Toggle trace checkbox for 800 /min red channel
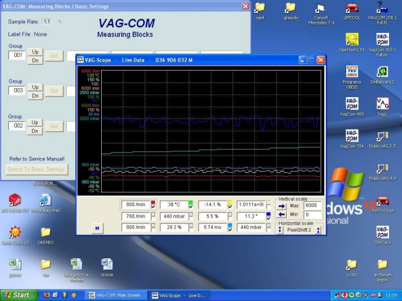 click(x=153, y=206)
